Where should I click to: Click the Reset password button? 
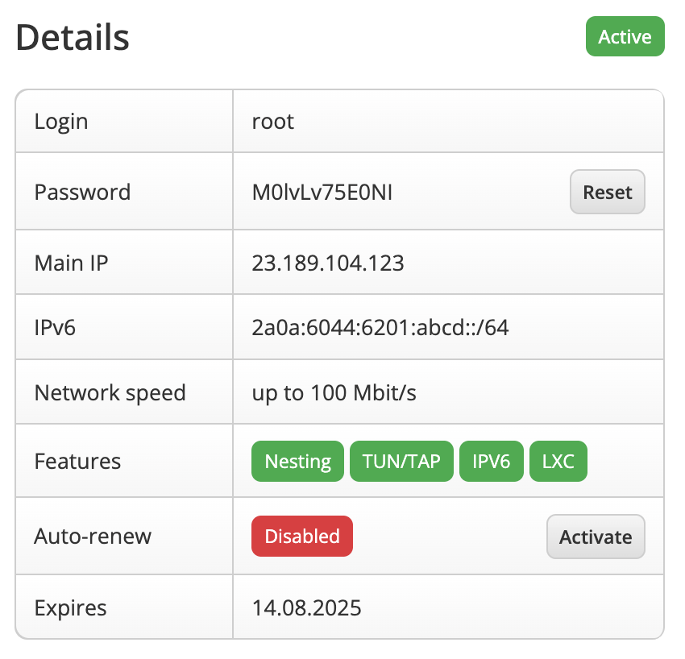pos(607,193)
